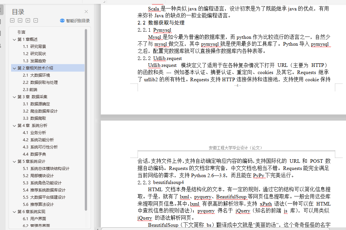Collapse the 第6章系统实现 chevron
This screenshot has height=230, width=346.
click(x=14, y=212)
